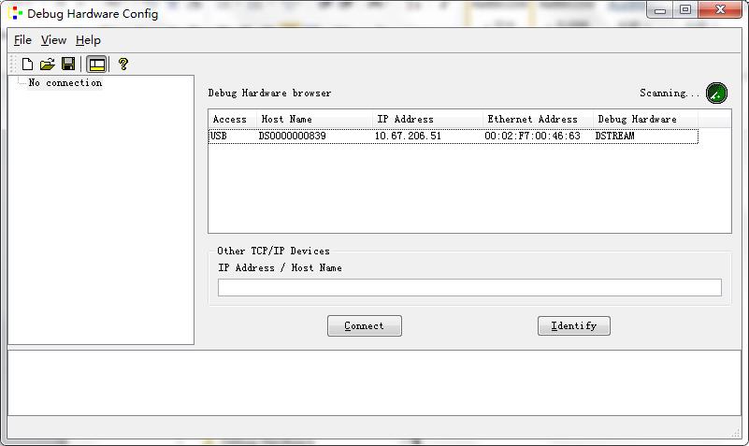The width and height of the screenshot is (749, 446).
Task: Toggle the browser layout pane toolbar icon
Action: coord(97,64)
